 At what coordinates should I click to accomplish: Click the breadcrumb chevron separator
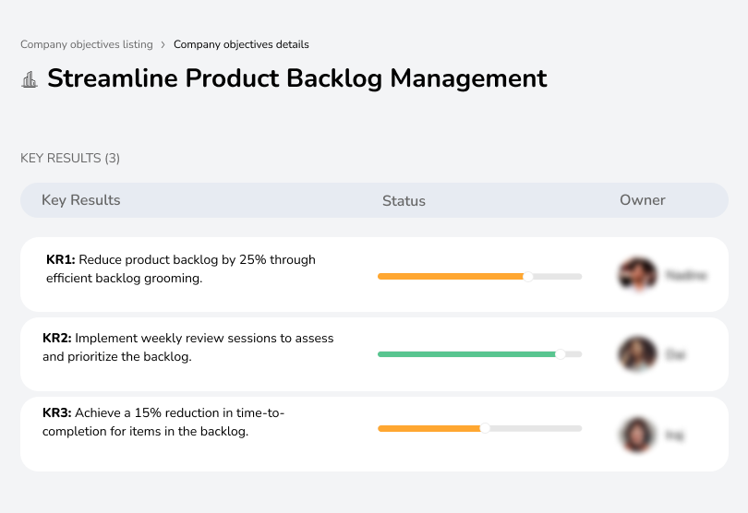coord(163,45)
